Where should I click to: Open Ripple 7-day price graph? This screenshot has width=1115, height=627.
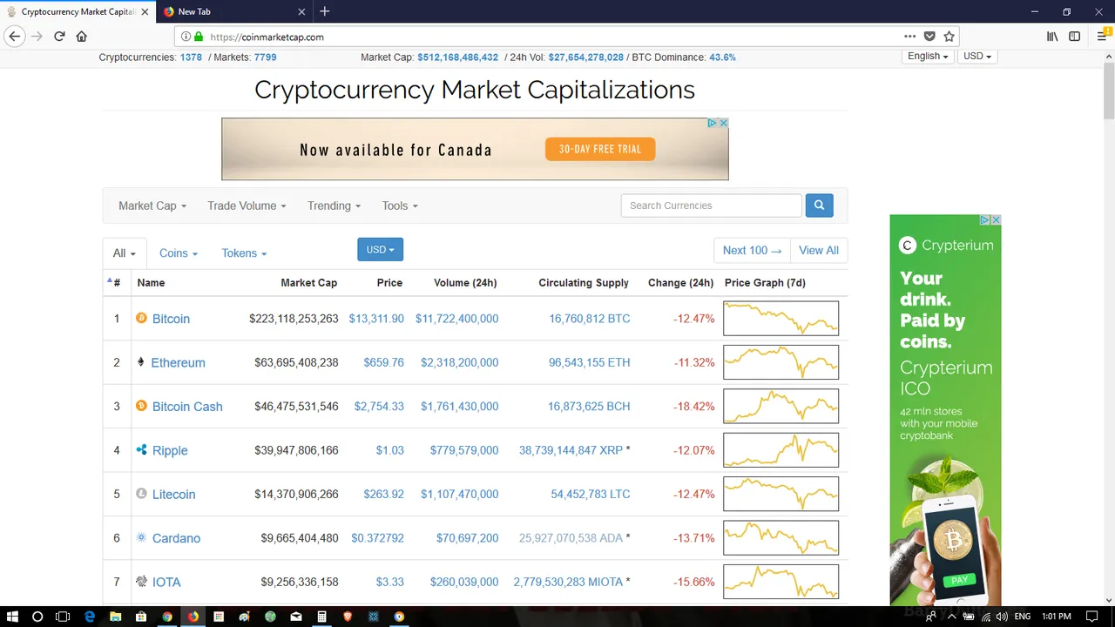click(780, 449)
